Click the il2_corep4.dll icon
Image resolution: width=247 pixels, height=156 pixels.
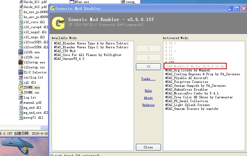[x=21, y=27]
